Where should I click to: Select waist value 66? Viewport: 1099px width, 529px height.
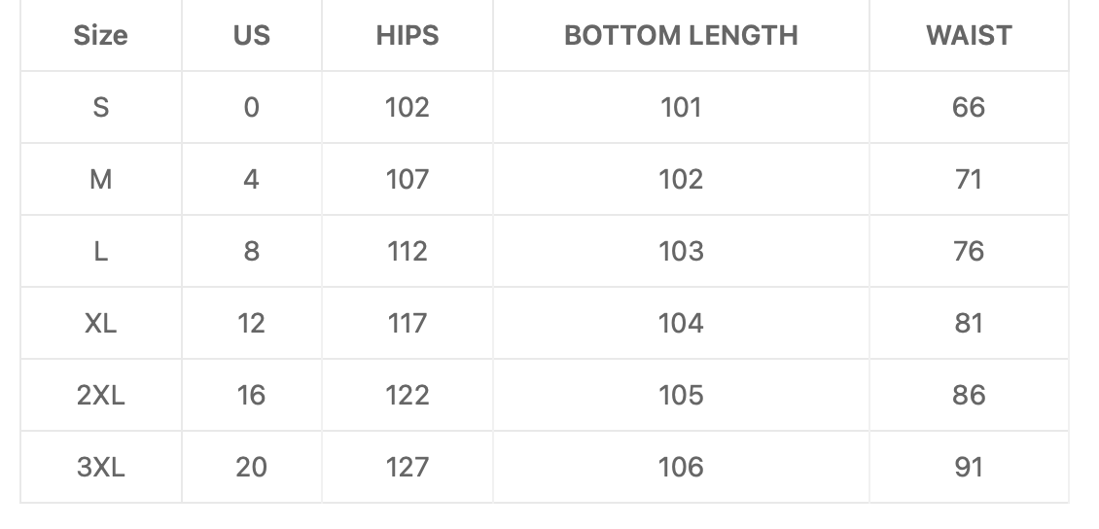[970, 107]
